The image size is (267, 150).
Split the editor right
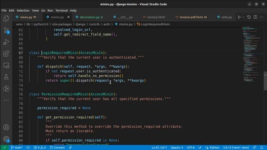tap(255, 17)
